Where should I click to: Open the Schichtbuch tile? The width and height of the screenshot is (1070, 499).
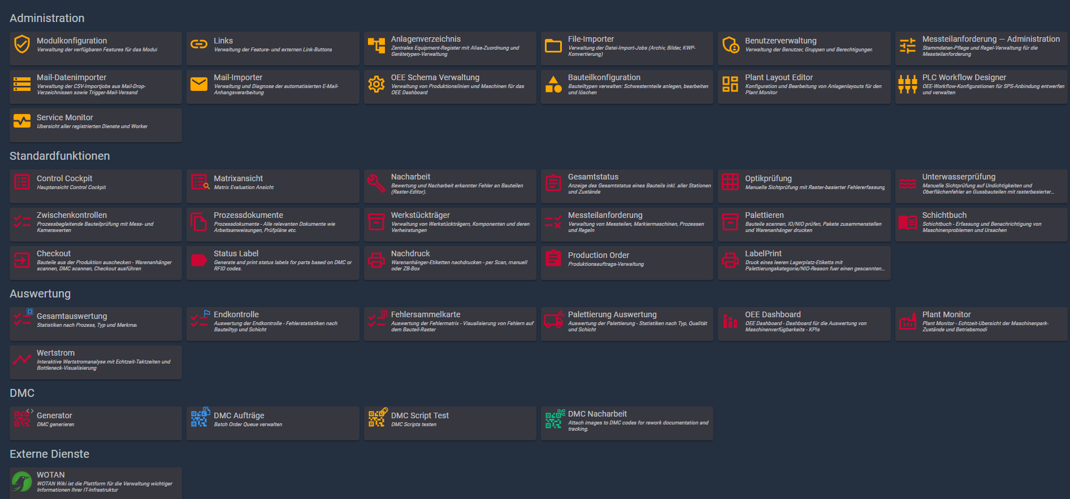(x=981, y=225)
